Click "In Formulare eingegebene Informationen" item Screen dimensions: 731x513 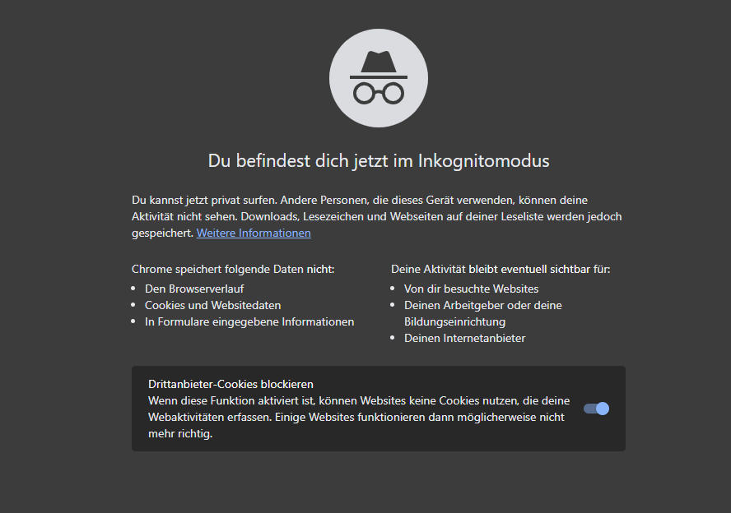(x=249, y=321)
